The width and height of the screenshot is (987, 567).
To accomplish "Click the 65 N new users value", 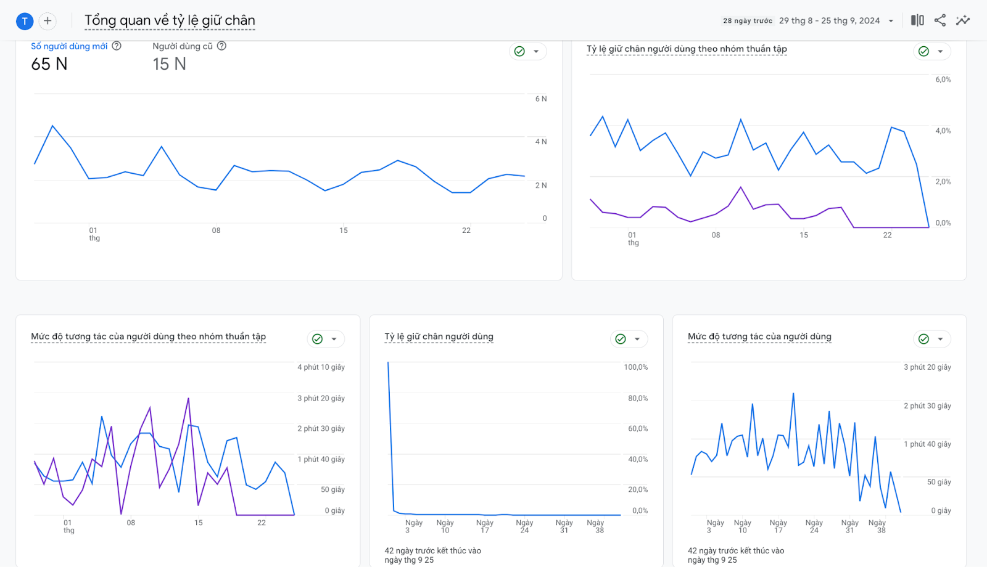I will pos(49,64).
